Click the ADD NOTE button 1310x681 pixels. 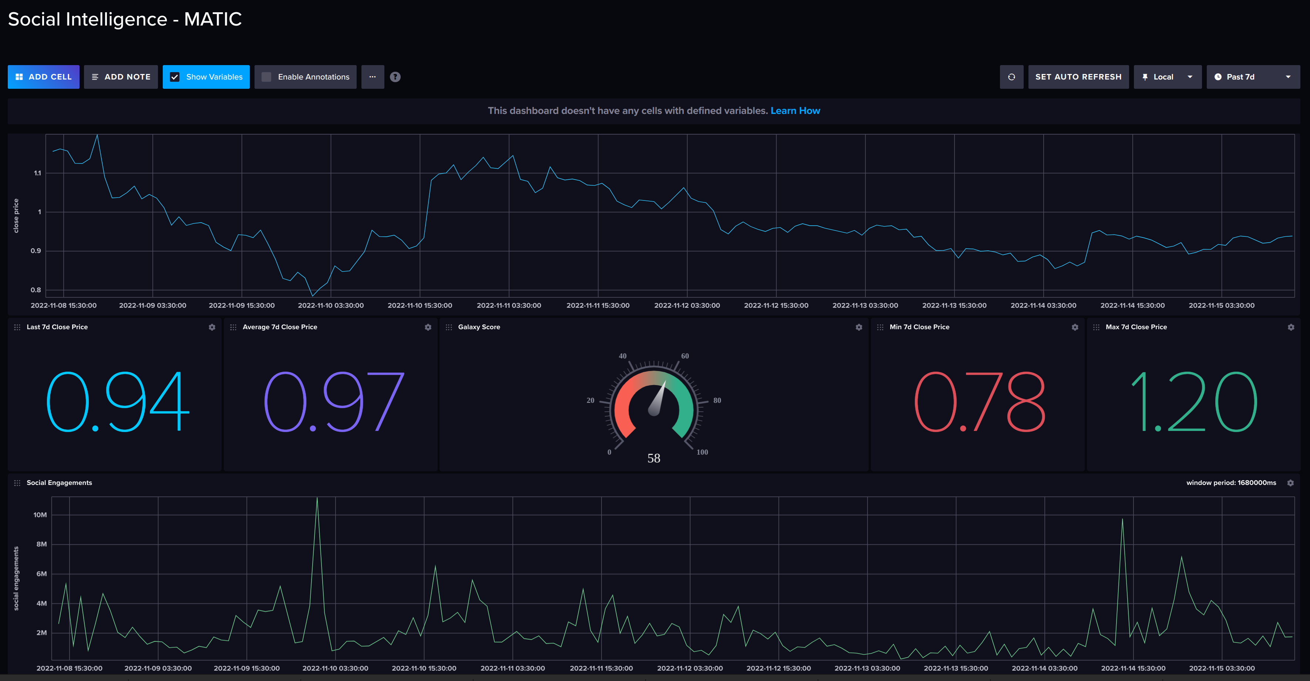pos(121,77)
